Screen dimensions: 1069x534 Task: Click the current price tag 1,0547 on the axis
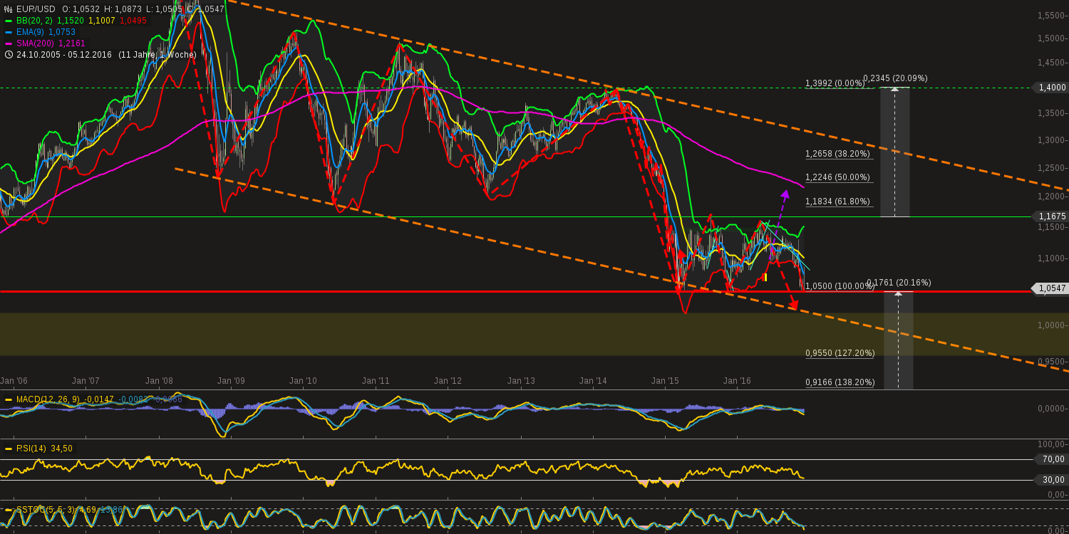[1050, 288]
